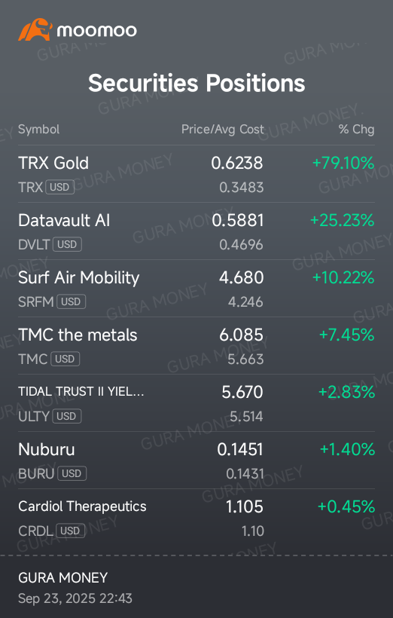Open the Cardiol Therapeutics position
This screenshot has width=393, height=618.
click(196, 518)
